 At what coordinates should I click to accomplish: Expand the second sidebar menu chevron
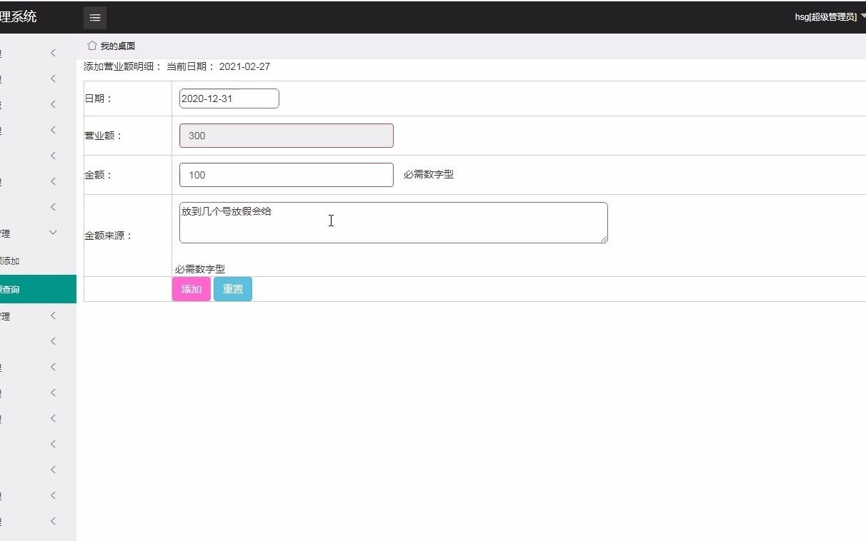click(52, 79)
